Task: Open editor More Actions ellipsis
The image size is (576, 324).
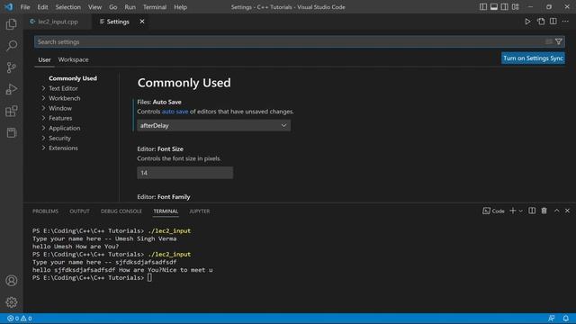Action: 565,22
